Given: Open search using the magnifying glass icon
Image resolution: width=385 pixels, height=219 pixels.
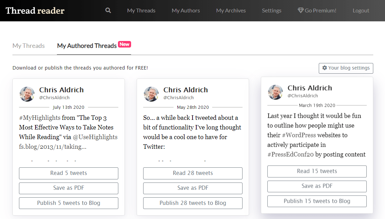Looking at the screenshot, I should pos(108,10).
